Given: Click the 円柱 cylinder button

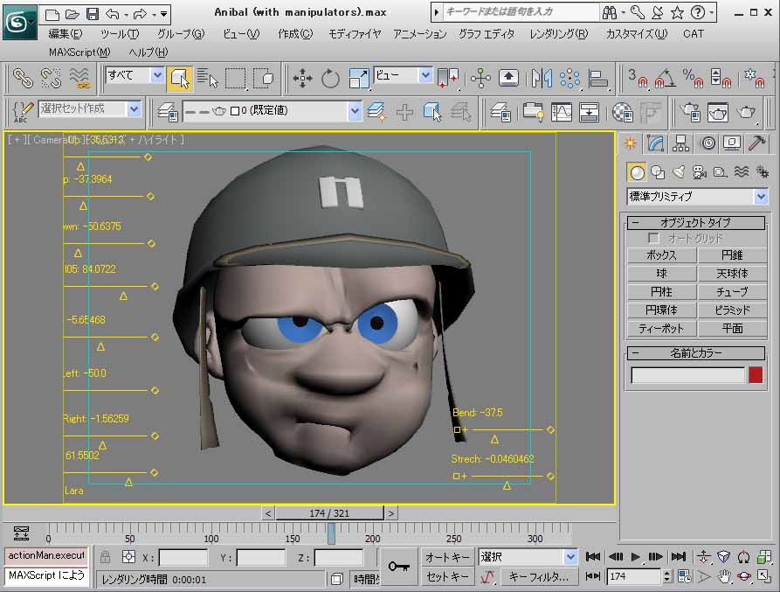Looking at the screenshot, I should click(661, 292).
